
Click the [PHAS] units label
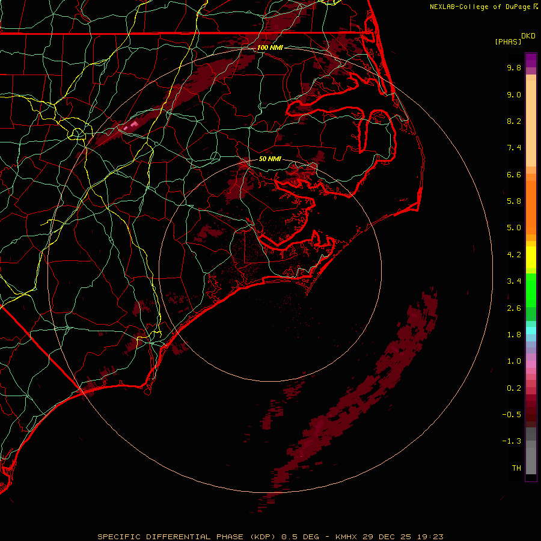coord(508,42)
